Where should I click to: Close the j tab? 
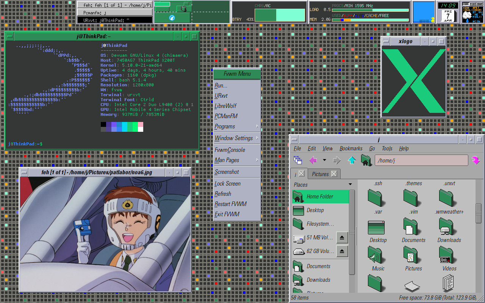(x=301, y=173)
